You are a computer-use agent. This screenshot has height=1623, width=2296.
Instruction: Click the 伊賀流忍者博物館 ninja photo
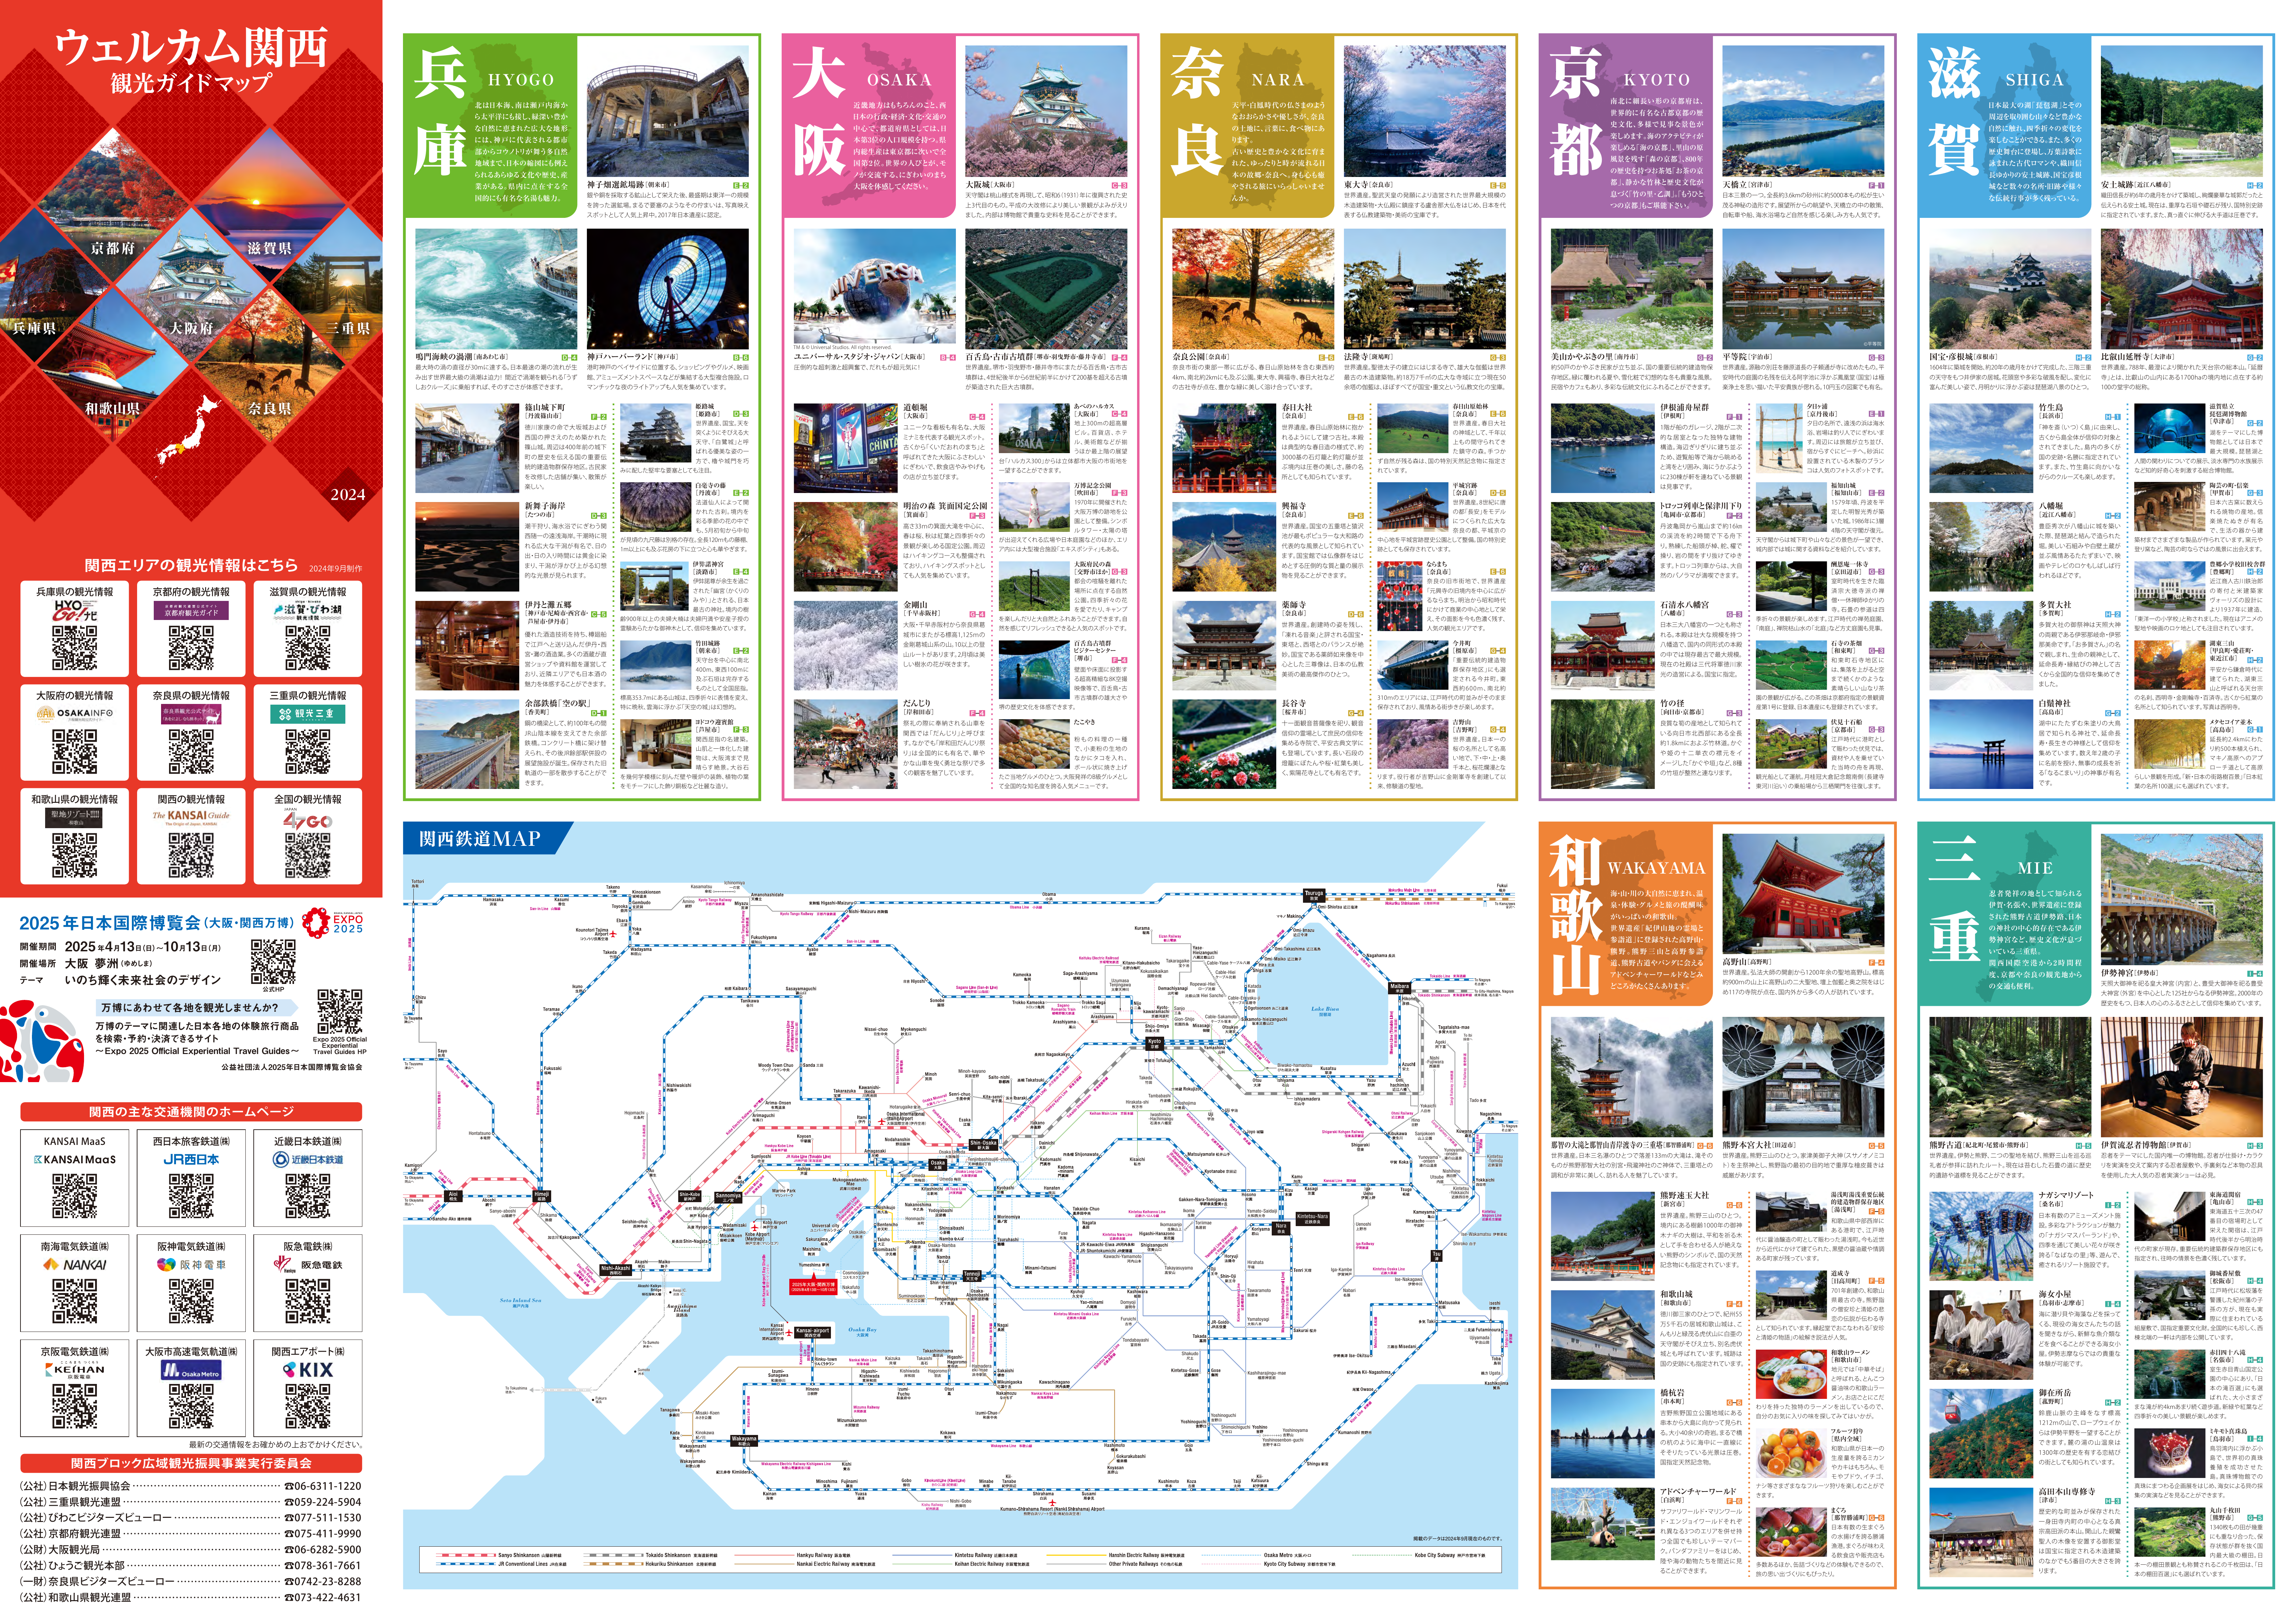click(x=2182, y=1077)
